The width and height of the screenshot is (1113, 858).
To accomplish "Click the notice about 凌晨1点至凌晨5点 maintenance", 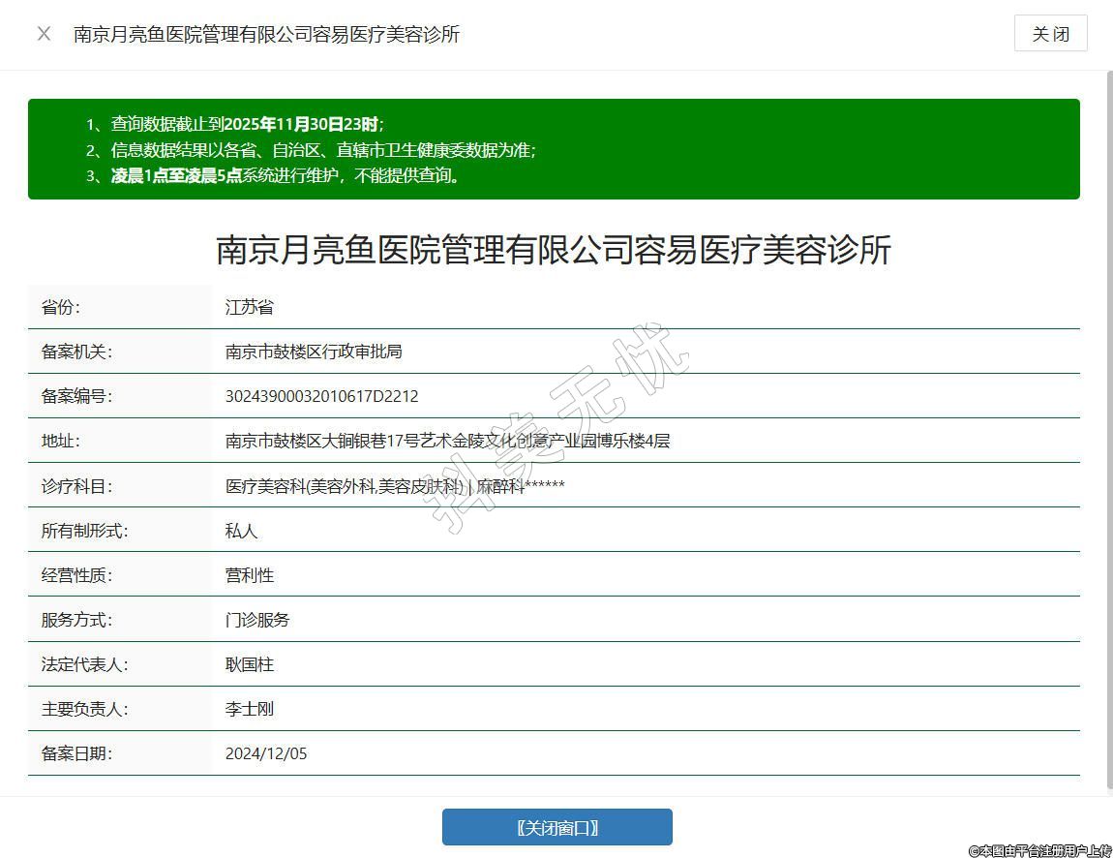I will (286, 175).
